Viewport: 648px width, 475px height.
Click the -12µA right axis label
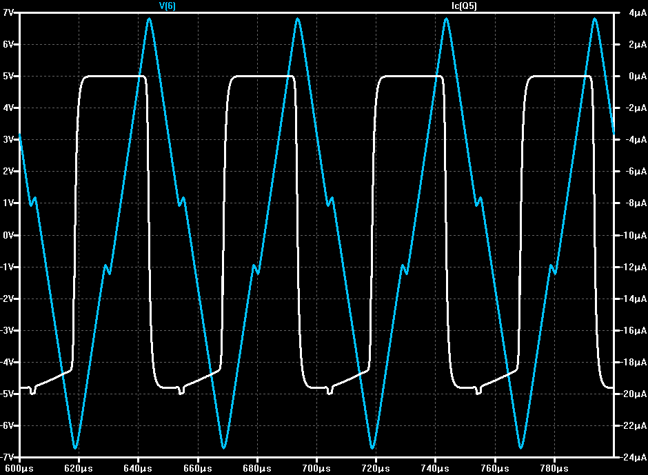click(634, 267)
